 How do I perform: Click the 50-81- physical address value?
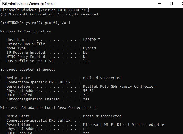(90, 91)
